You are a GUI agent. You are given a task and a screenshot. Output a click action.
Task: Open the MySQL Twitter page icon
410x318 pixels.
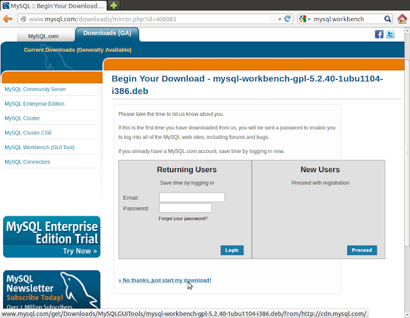(x=390, y=34)
